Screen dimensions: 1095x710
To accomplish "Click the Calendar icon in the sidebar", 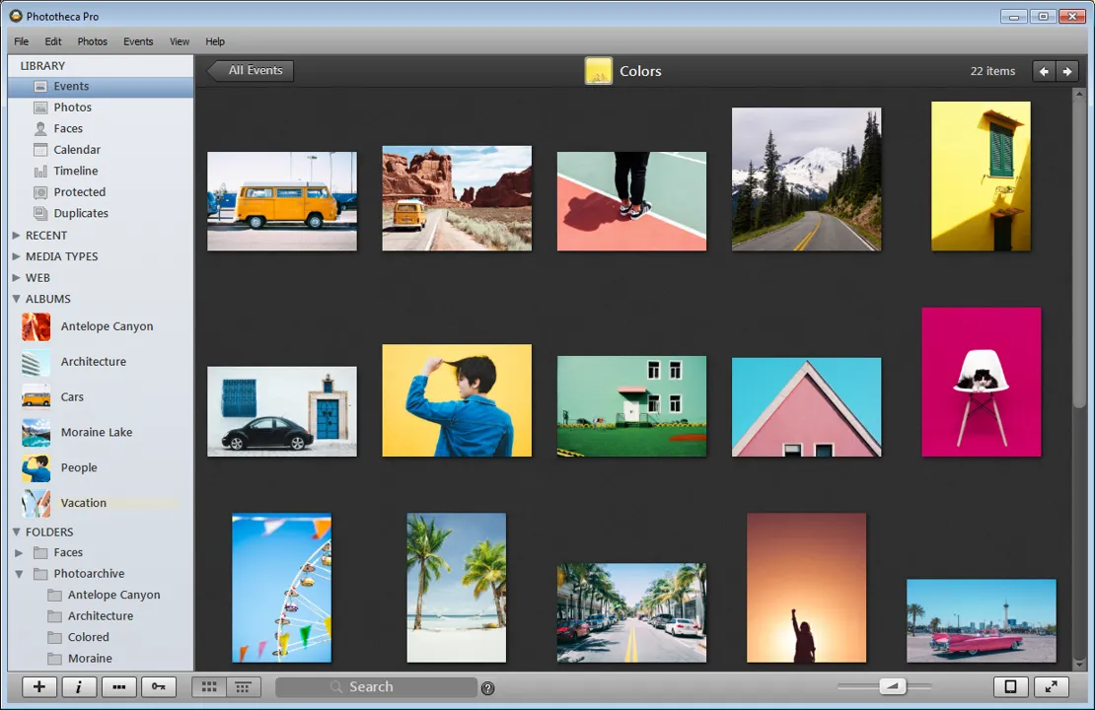I will pos(40,150).
